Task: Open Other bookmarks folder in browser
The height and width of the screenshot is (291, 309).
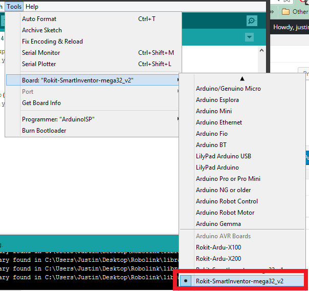Action: click(x=295, y=12)
